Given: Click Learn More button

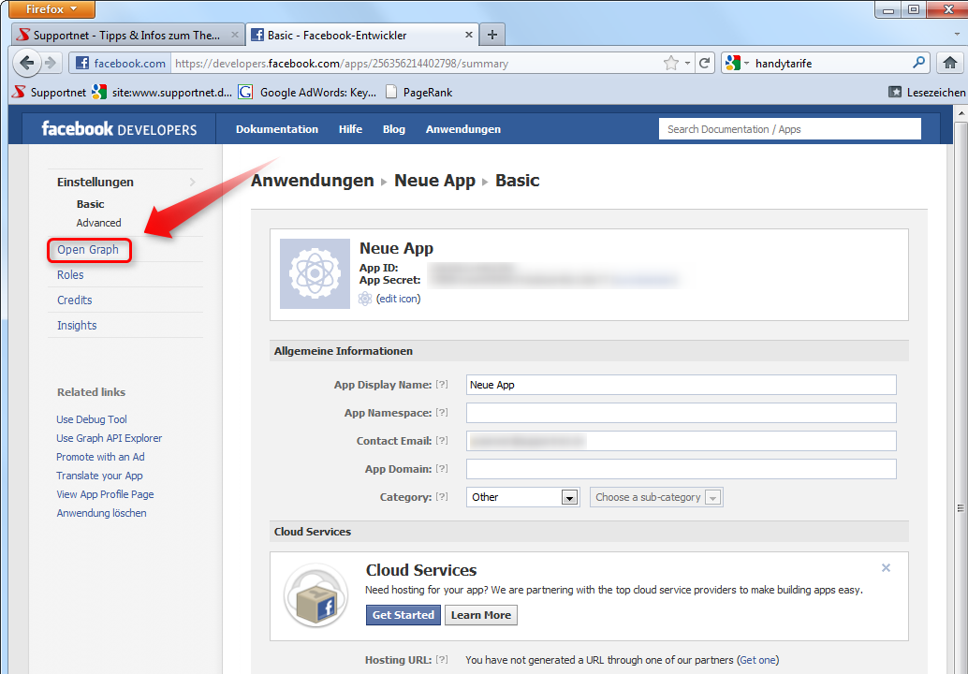Looking at the screenshot, I should tap(481, 615).
